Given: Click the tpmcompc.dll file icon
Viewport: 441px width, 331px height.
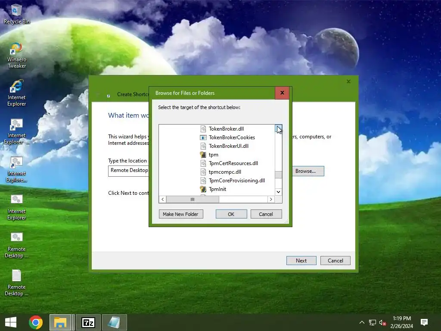Looking at the screenshot, I should (203, 172).
